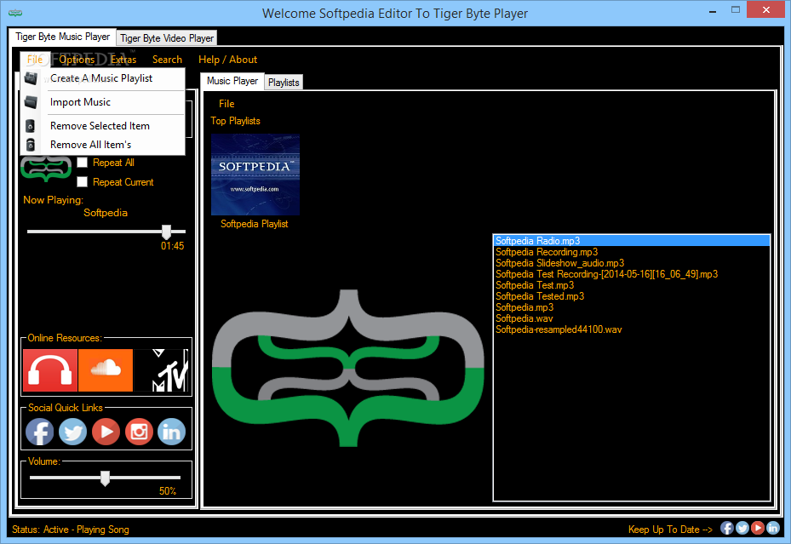791x544 pixels.
Task: Open the File menu inside Music Player panel
Action: tap(226, 103)
